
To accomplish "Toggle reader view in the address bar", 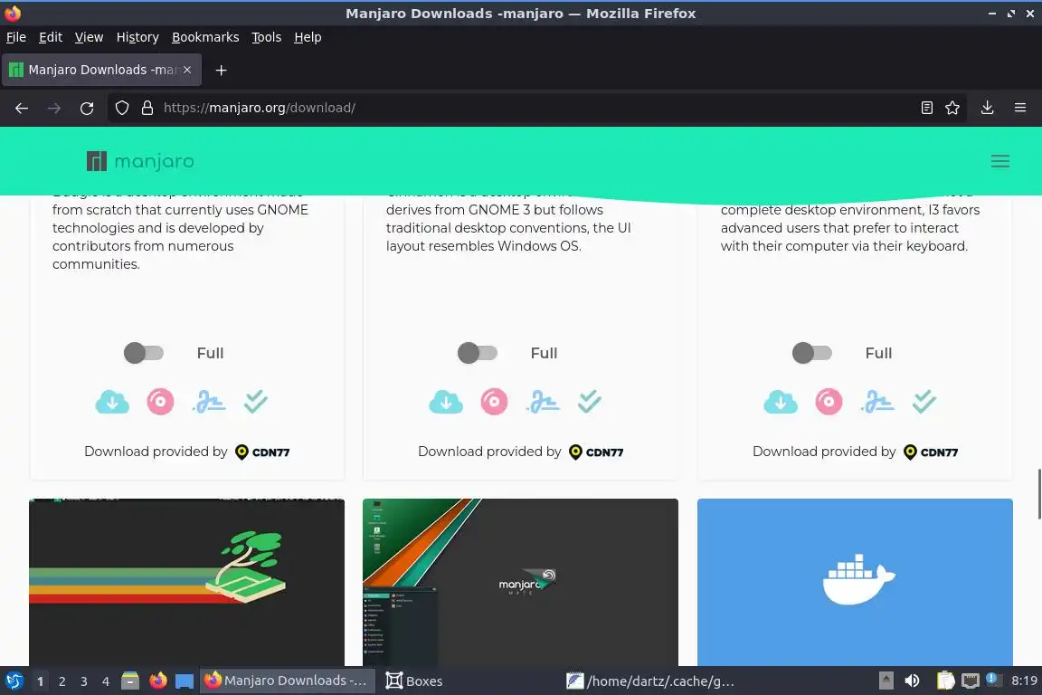I will [926, 108].
